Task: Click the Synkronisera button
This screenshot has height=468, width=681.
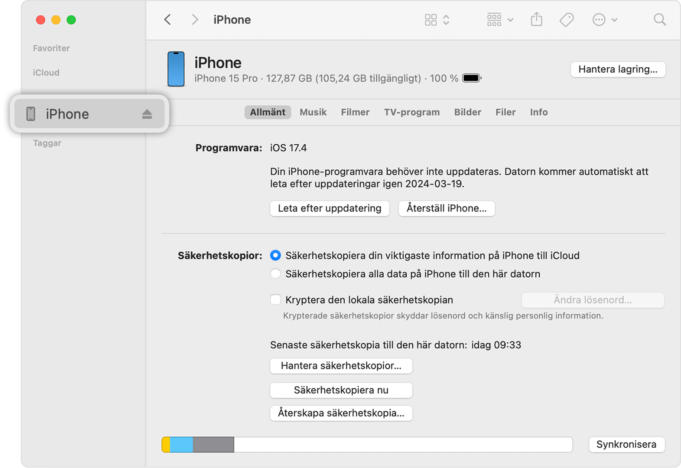Action: pos(626,444)
